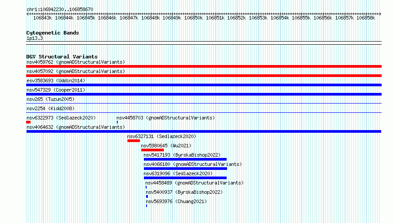Select the 1p13.3 band label
The height and width of the screenshot is (223, 394).
(x=35, y=38)
